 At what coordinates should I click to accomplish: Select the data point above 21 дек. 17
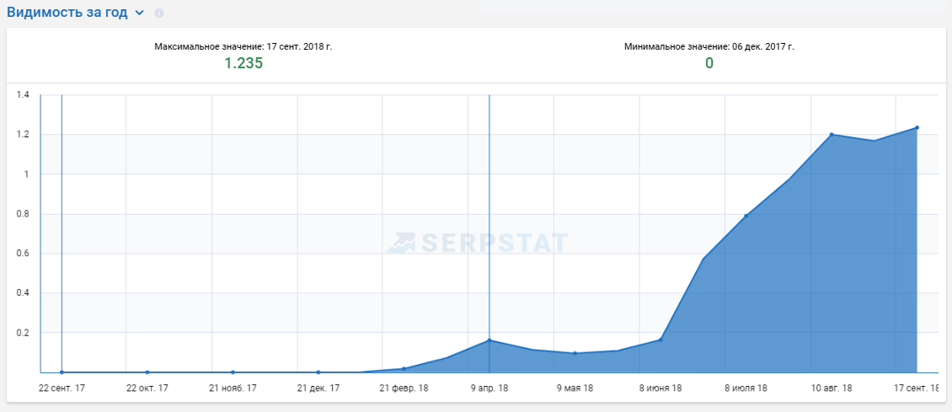(318, 372)
